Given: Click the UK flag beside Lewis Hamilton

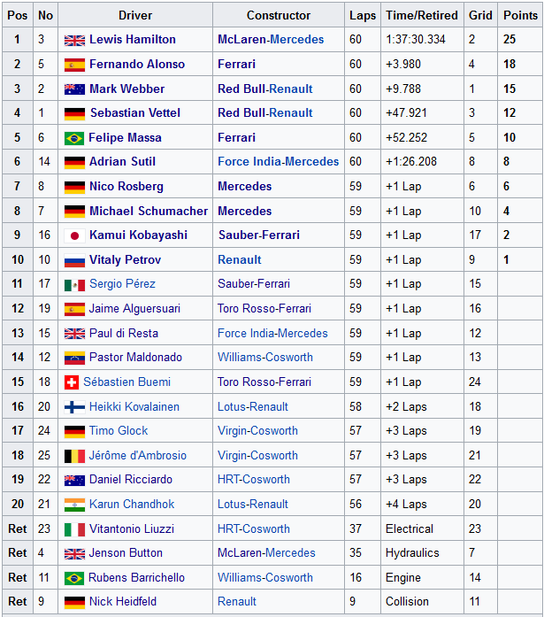Looking at the screenshot, I should pyautogui.click(x=74, y=40).
